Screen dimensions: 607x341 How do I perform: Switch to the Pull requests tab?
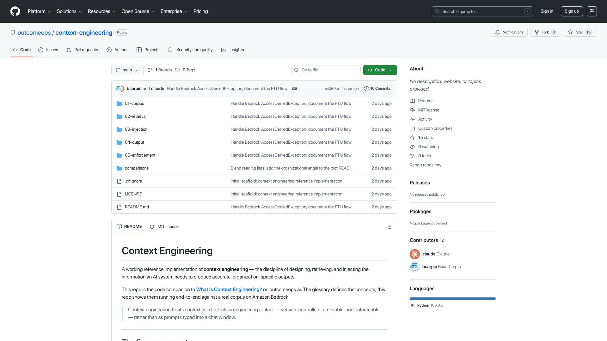click(x=82, y=50)
